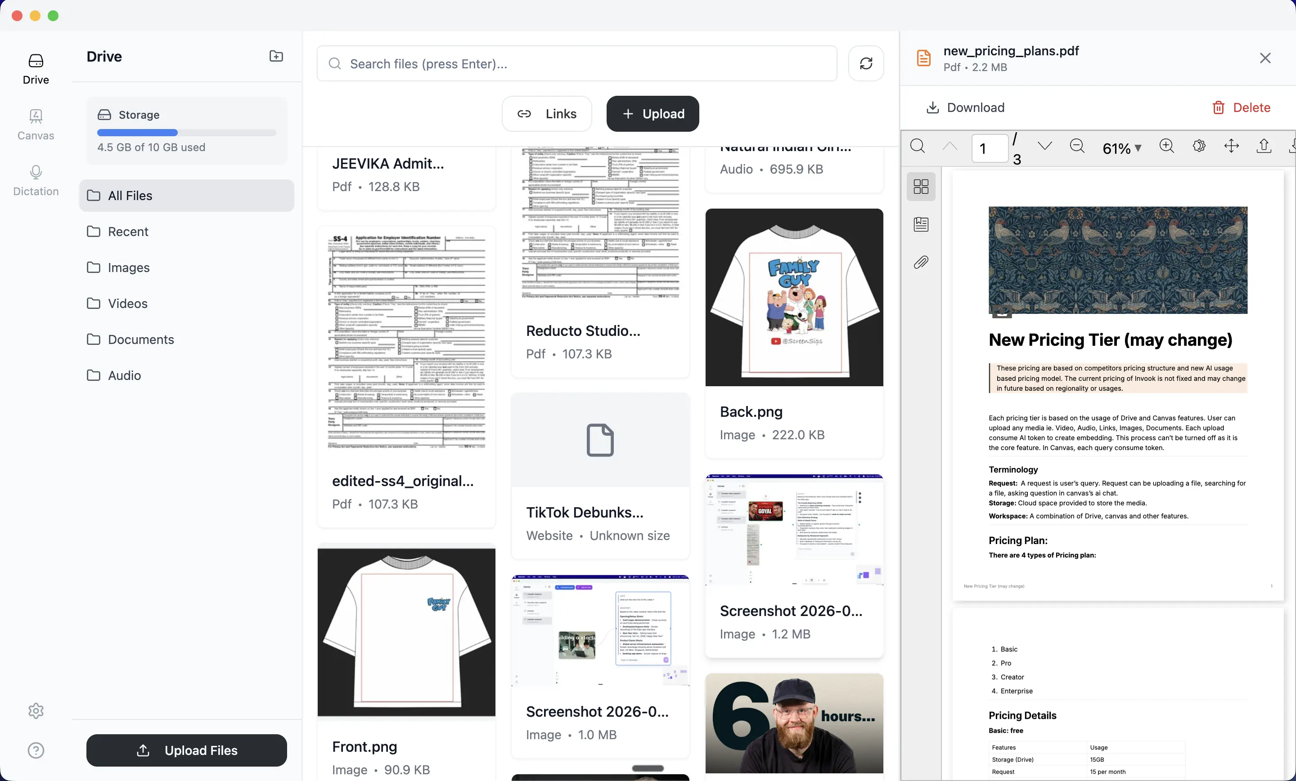Open the attachments paperclip panel
Viewport: 1296px width, 781px height.
921,262
